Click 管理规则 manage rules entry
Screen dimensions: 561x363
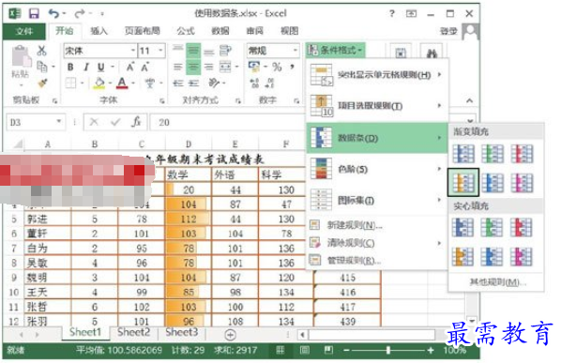coord(377,261)
